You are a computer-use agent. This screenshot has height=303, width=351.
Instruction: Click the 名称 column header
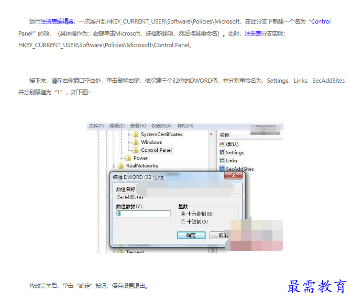[224, 135]
